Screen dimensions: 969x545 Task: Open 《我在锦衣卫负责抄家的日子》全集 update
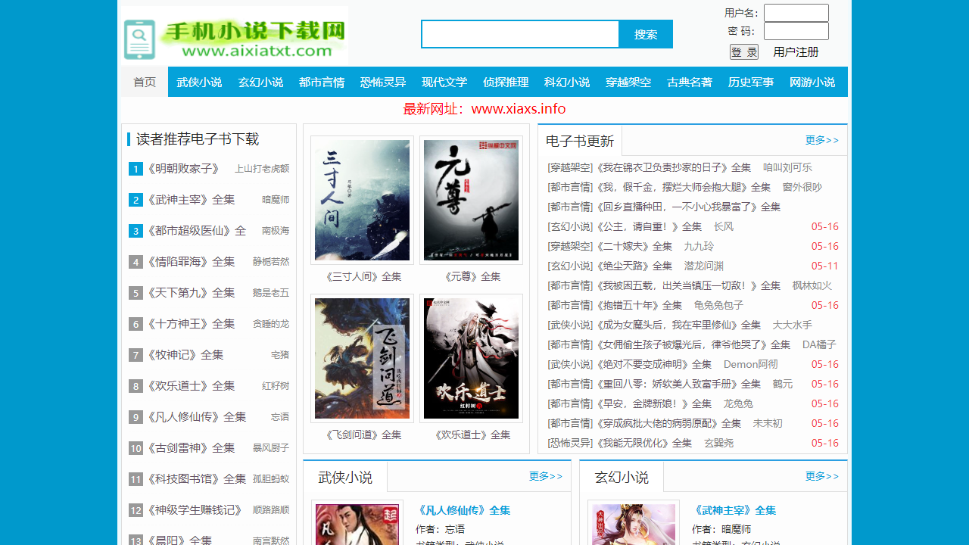pos(674,167)
